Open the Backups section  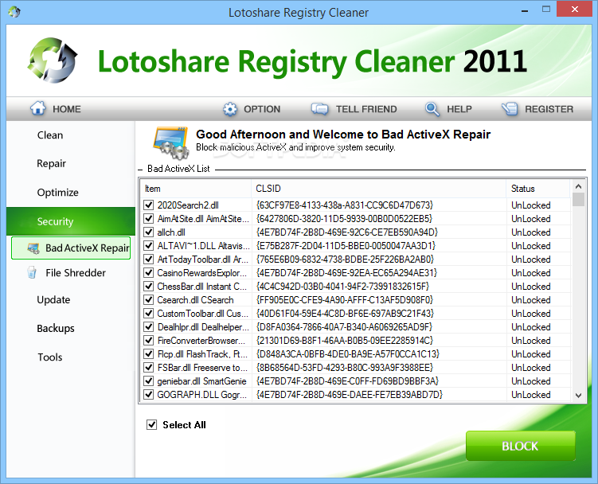click(x=56, y=329)
